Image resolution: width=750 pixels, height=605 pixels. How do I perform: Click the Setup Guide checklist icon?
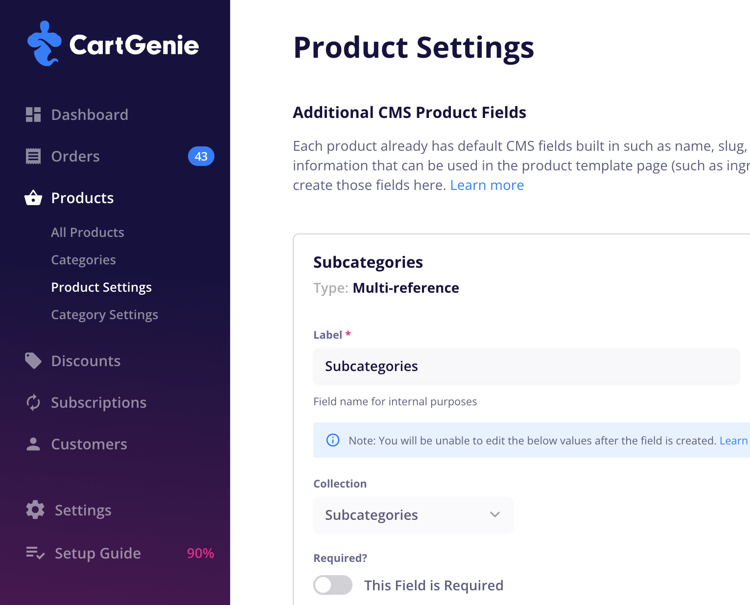tap(35, 553)
